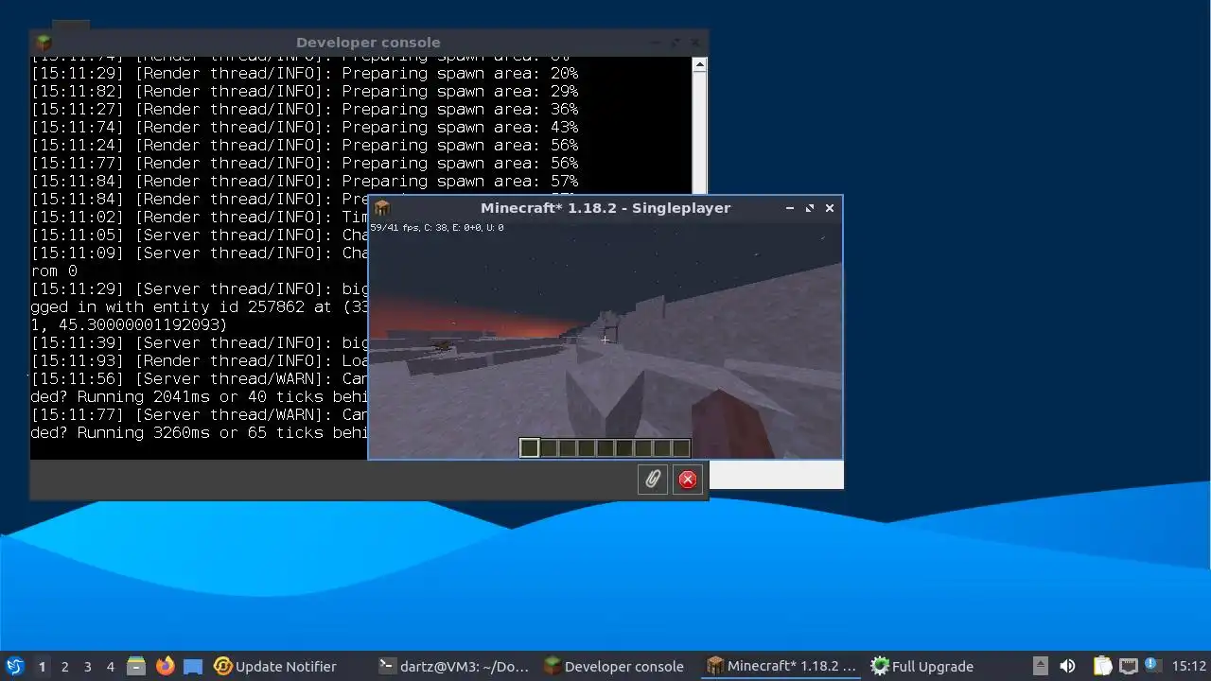1211x681 pixels.
Task: Open the volume control in system tray
Action: point(1067,666)
